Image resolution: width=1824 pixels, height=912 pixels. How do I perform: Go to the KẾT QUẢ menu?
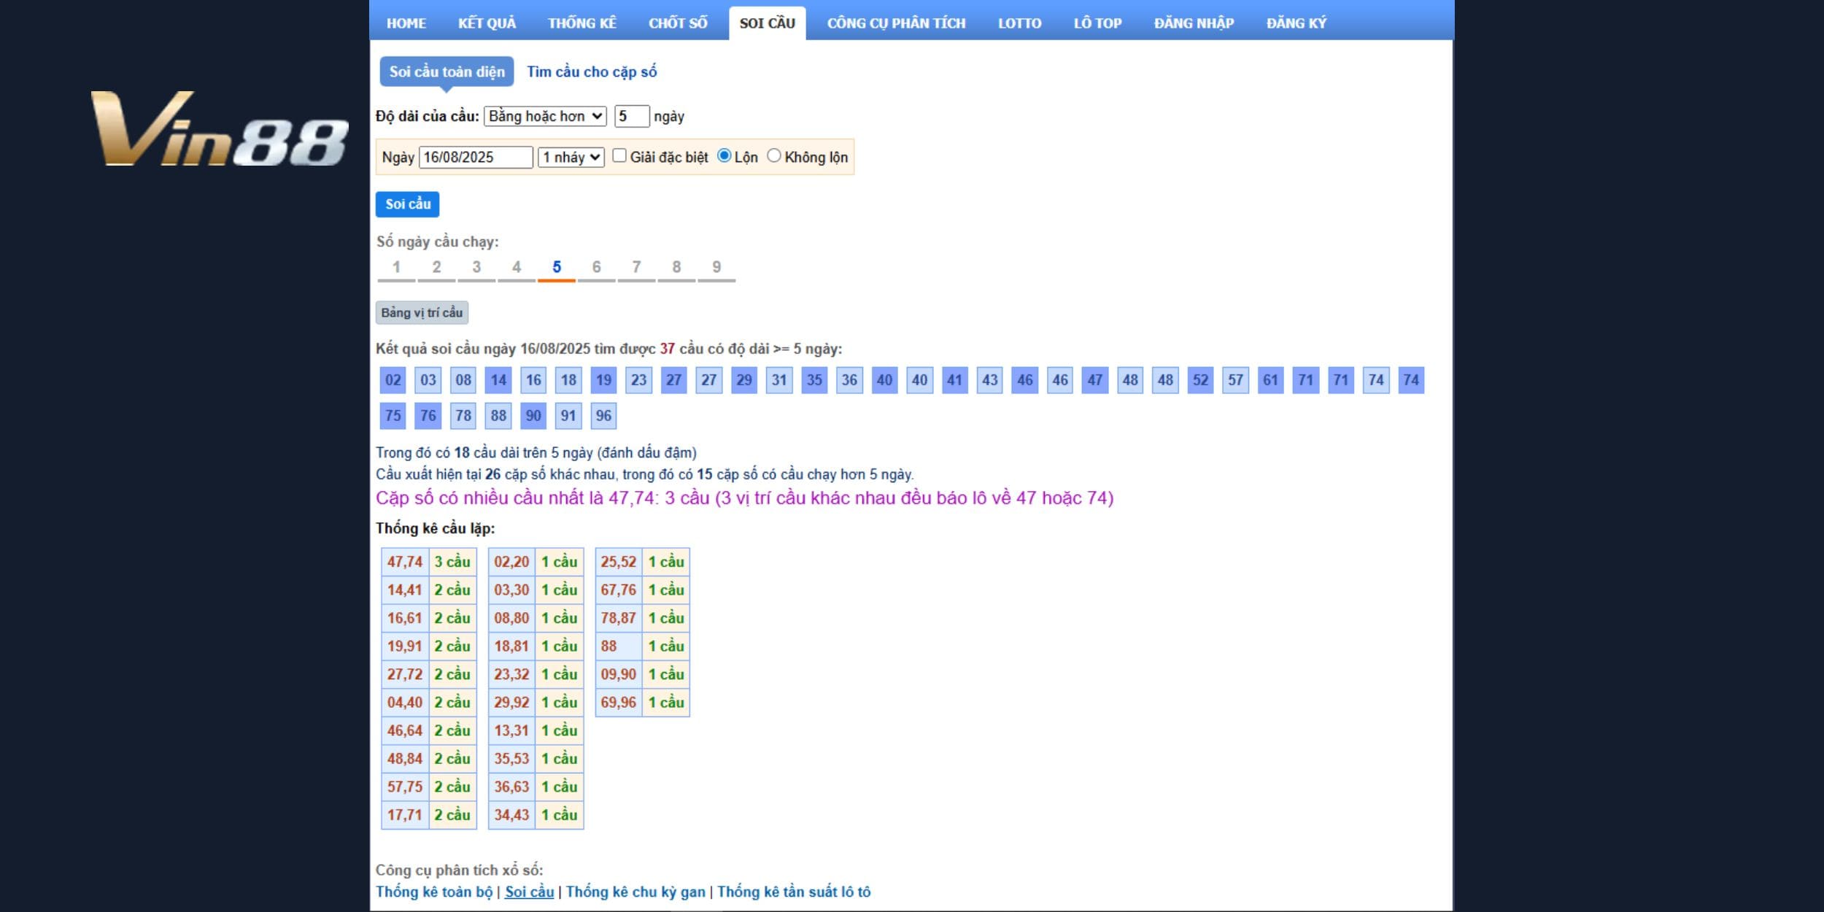coord(487,23)
